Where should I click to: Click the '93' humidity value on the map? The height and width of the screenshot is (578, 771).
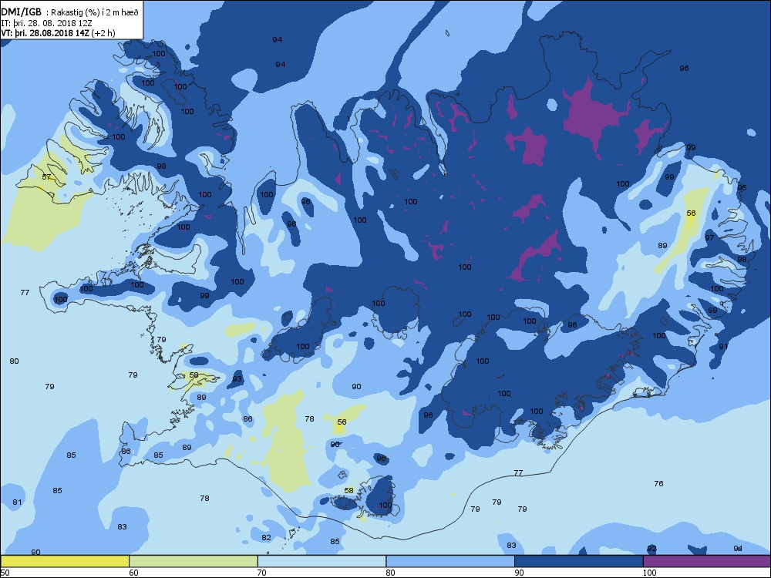click(x=237, y=379)
